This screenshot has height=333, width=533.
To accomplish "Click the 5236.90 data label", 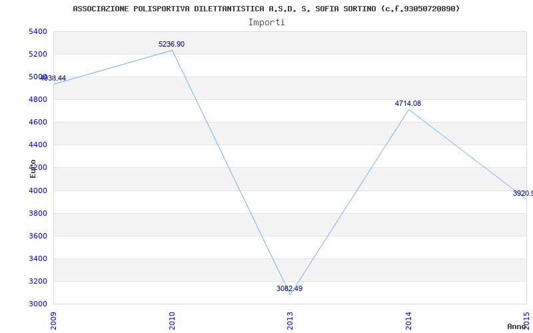I will [x=172, y=44].
